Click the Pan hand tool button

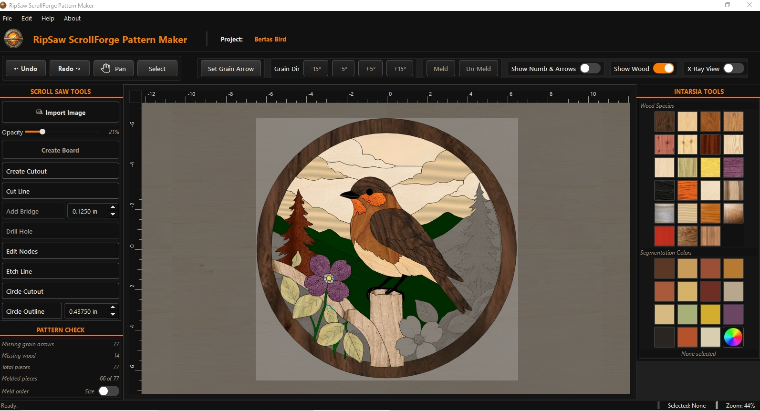114,69
